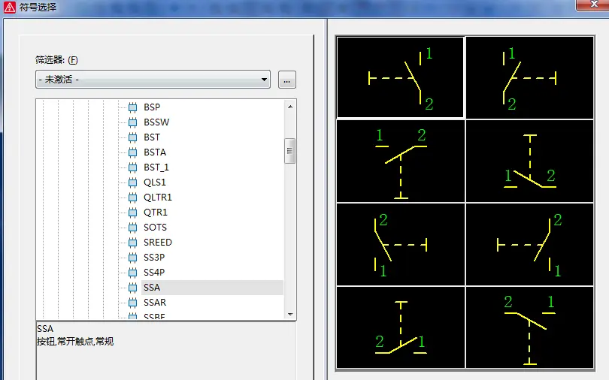The height and width of the screenshot is (380, 609).
Task: Select the BSSW tree entry
Action: (x=156, y=122)
